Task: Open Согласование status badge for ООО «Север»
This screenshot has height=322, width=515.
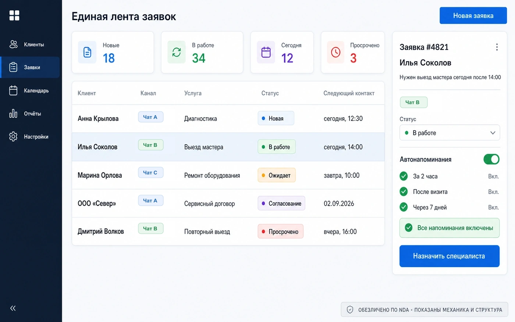Action: pos(281,204)
